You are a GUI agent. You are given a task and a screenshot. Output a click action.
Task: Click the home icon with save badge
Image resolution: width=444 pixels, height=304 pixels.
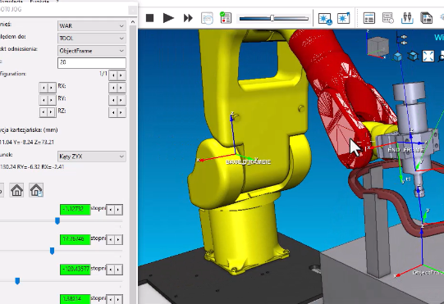36,190
